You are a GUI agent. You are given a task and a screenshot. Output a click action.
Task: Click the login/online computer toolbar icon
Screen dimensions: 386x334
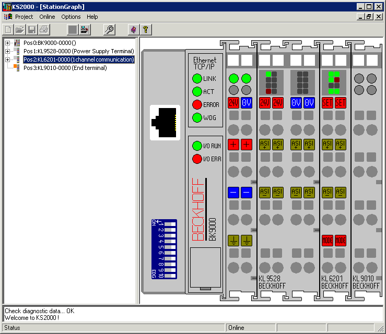coord(85,30)
